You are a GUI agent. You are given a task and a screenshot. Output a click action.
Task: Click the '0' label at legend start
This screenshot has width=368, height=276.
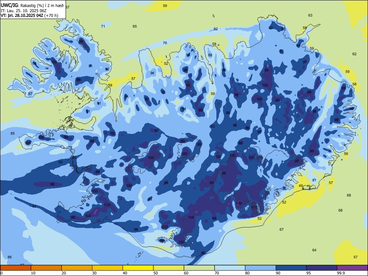click(1, 273)
